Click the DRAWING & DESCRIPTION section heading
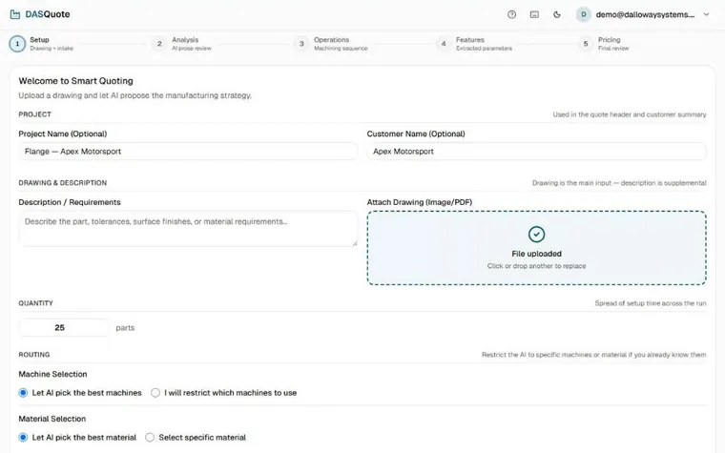The height and width of the screenshot is (453, 725). pos(62,183)
